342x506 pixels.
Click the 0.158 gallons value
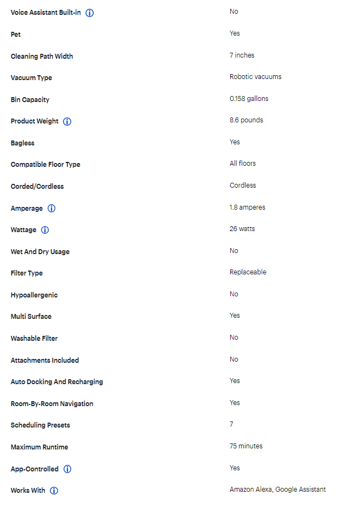(x=249, y=99)
